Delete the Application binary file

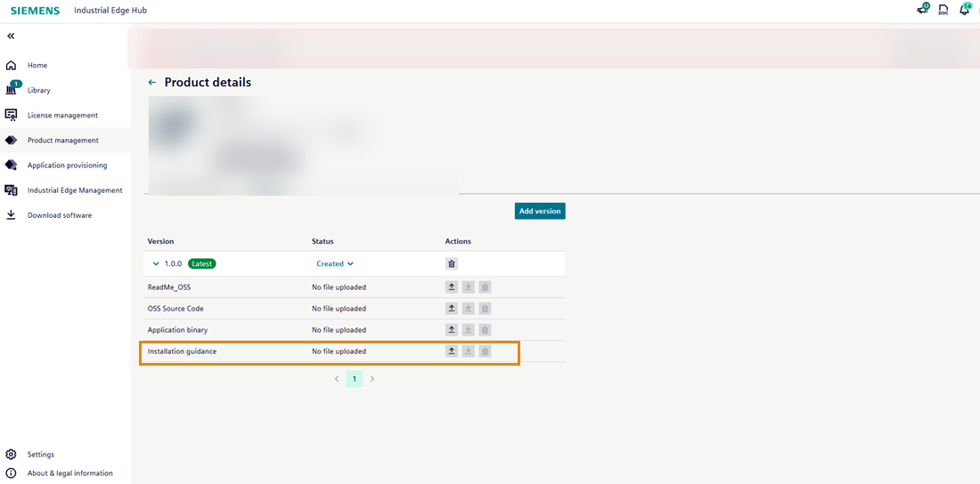pos(485,330)
